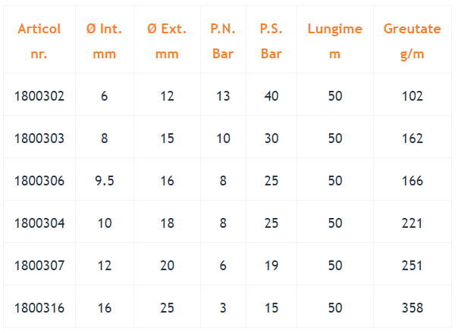This screenshot has height=333, width=458.
Task: Click the P.S. Bar column header
Action: [x=271, y=41]
